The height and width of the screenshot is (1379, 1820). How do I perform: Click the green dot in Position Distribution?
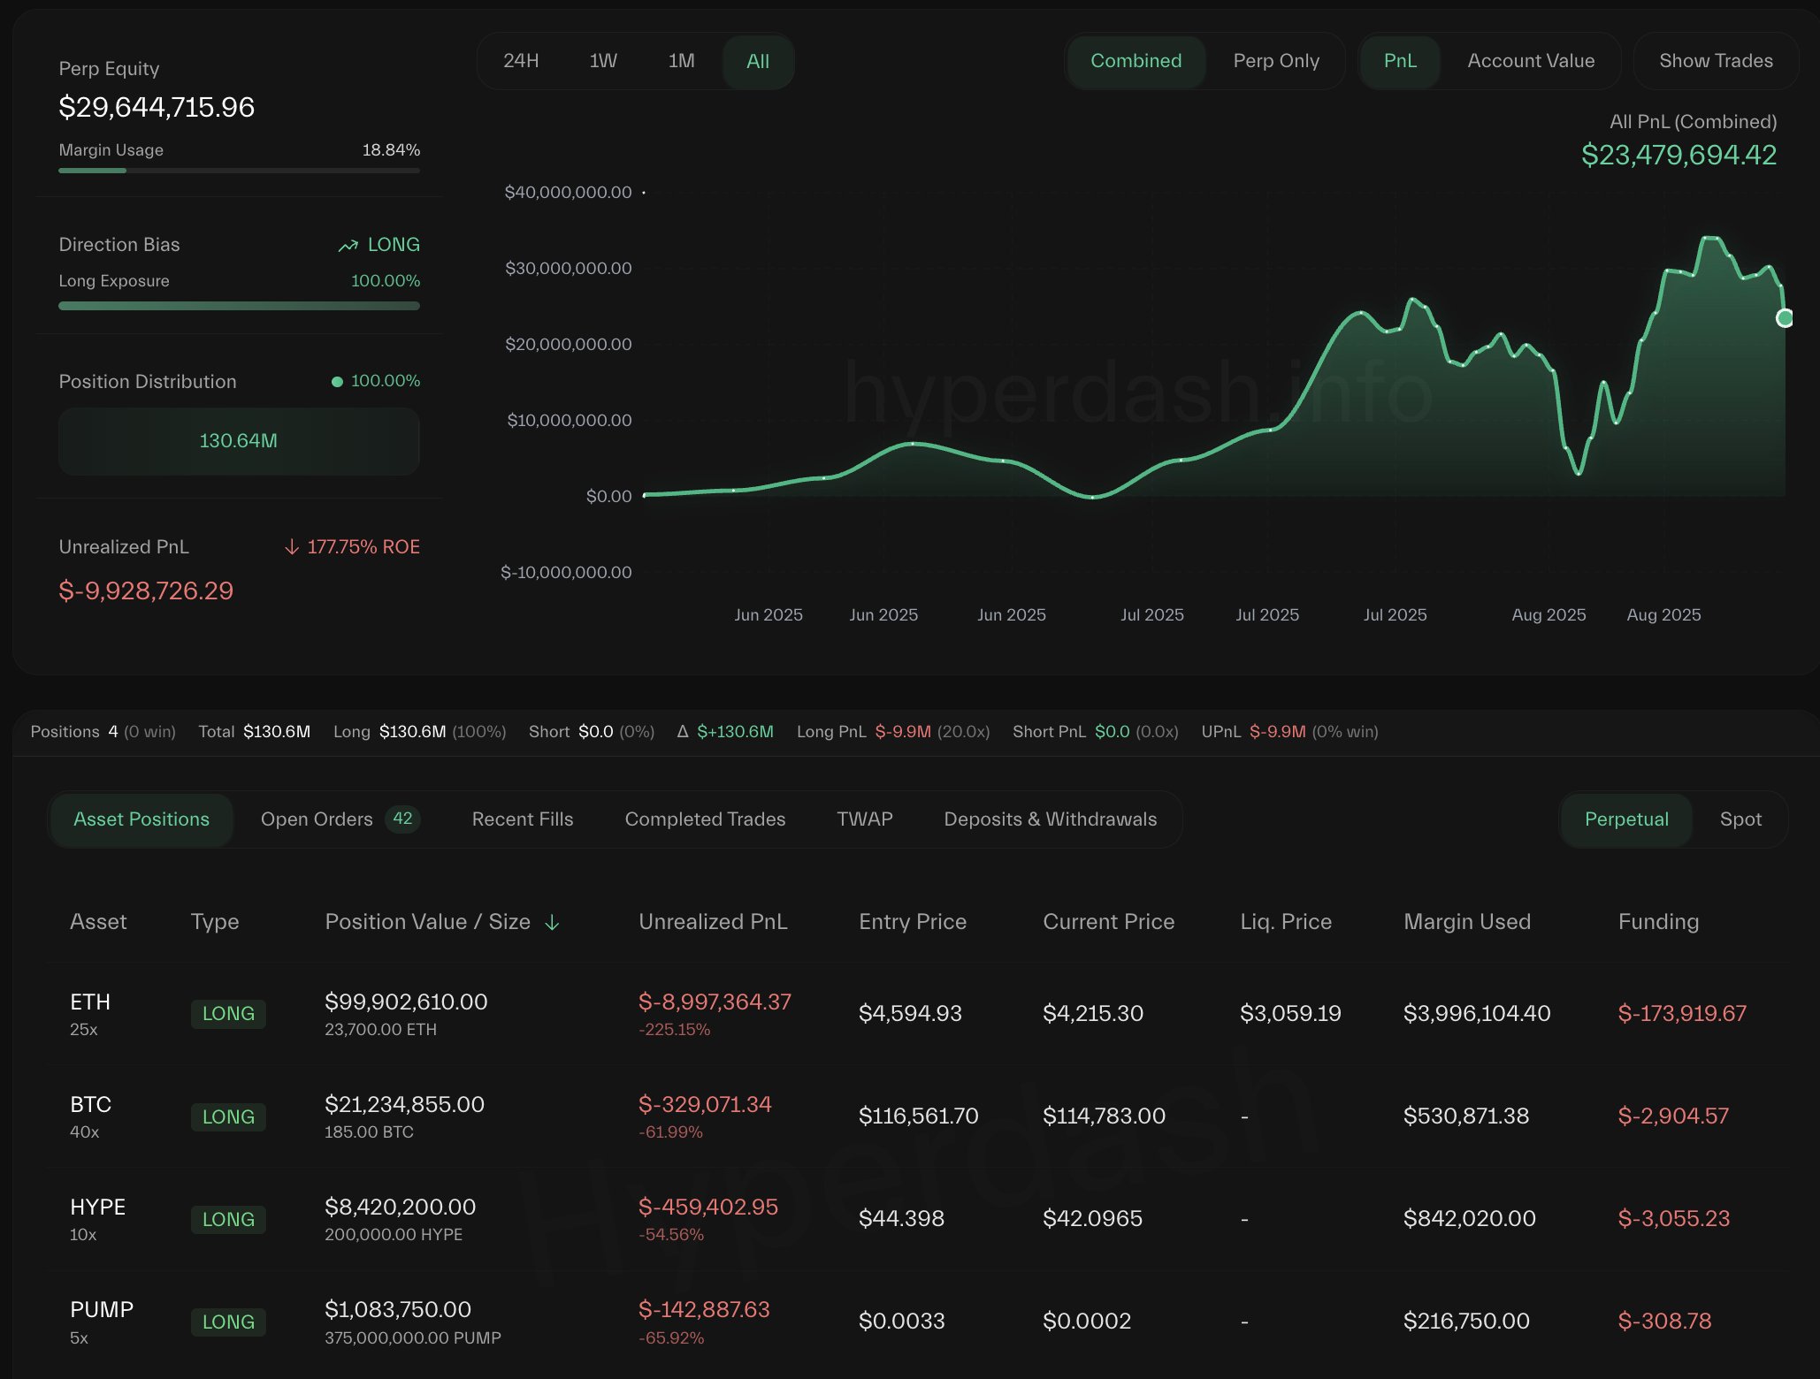pos(337,382)
